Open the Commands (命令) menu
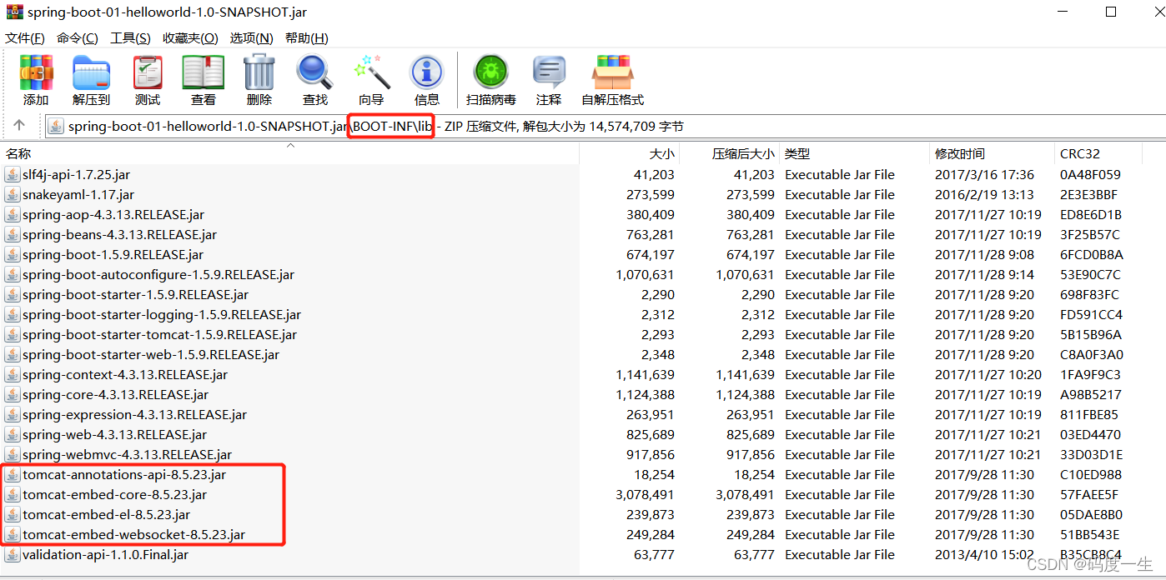Screen dimensions: 1166x580 [x=78, y=38]
